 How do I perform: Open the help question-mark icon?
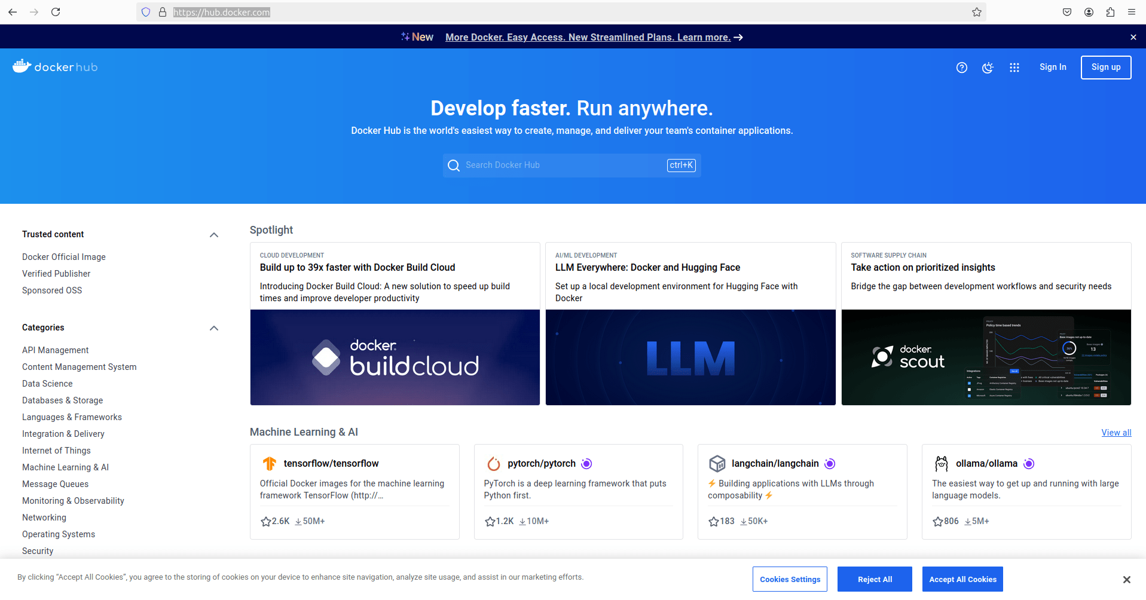pyautogui.click(x=962, y=68)
